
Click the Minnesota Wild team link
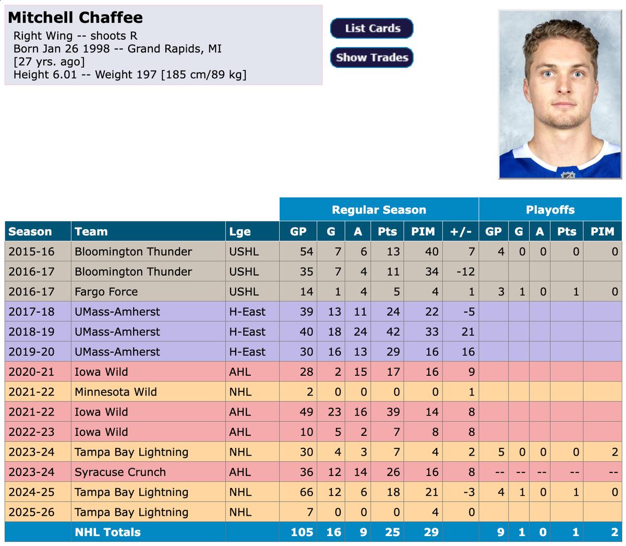point(110,391)
